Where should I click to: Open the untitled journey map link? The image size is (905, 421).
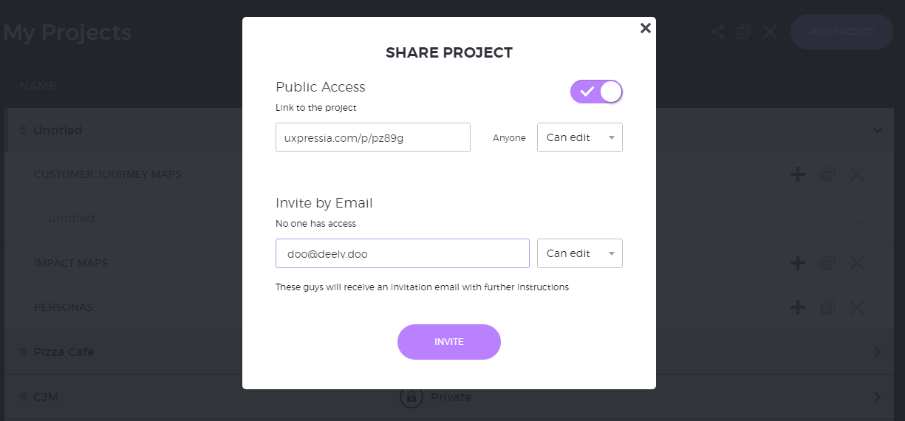point(71,219)
